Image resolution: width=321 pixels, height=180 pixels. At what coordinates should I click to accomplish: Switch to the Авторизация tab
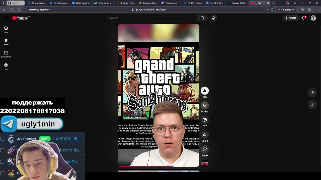36,3
